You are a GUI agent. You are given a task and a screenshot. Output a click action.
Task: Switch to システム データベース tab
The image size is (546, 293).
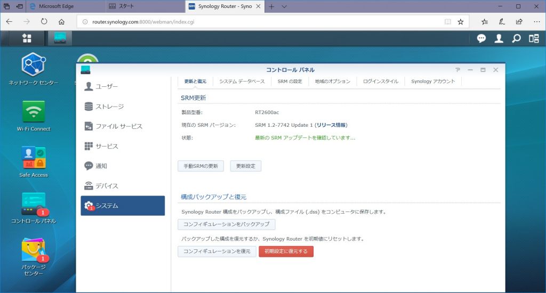(x=242, y=82)
